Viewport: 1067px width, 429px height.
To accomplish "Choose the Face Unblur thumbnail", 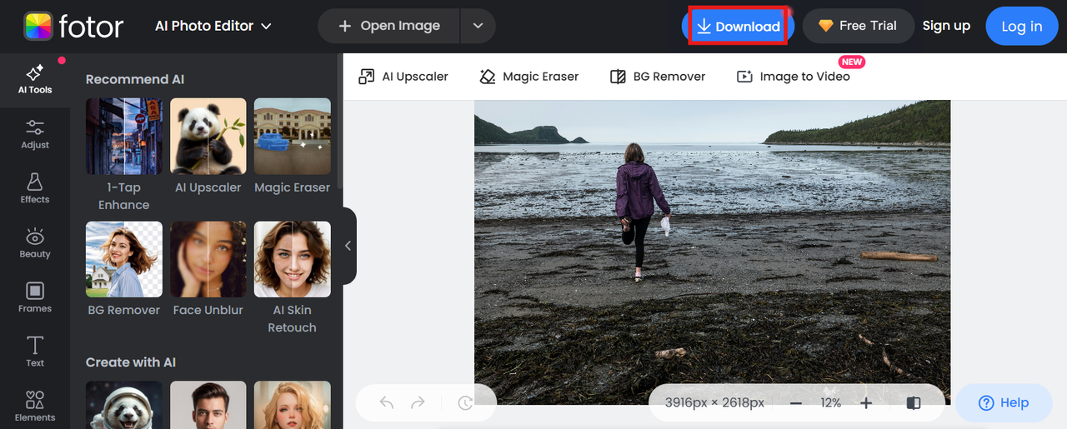I will tap(208, 259).
